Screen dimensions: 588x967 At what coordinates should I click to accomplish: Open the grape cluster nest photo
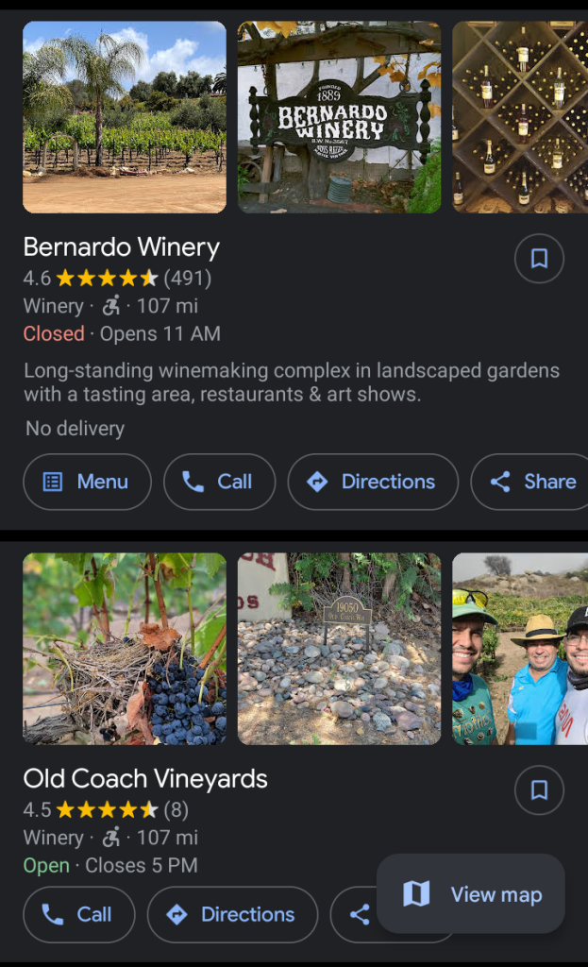[125, 649]
